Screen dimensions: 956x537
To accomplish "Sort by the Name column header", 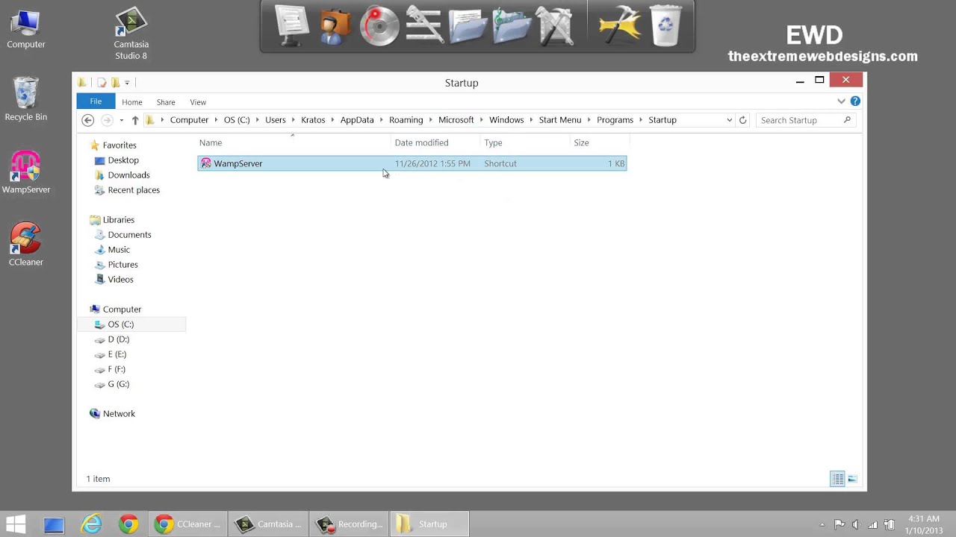I will point(294,142).
